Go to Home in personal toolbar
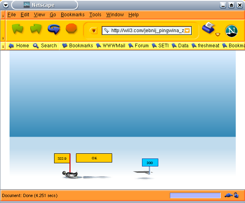This screenshot has height=203, width=245. (x=19, y=46)
